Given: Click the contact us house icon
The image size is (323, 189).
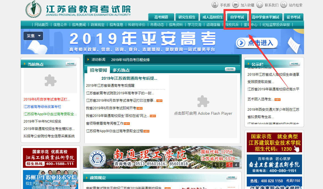Looking at the screenshot, I should pos(259,5).
